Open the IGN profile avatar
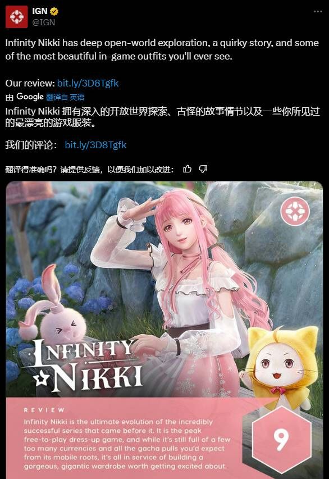Viewport: 329px width, 479px height. tap(16, 17)
